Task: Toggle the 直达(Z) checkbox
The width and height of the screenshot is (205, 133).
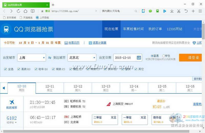Action: pos(71,69)
